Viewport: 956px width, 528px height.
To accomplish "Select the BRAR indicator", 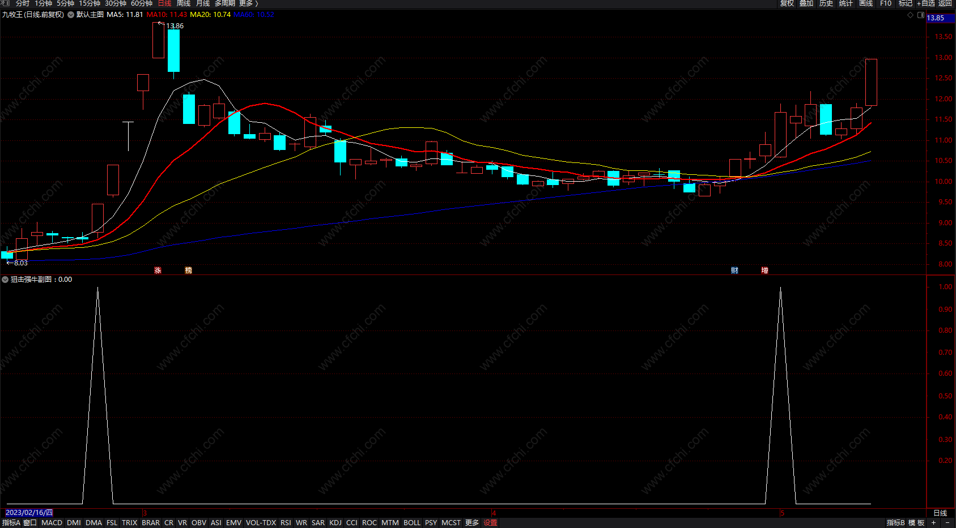I will [151, 523].
